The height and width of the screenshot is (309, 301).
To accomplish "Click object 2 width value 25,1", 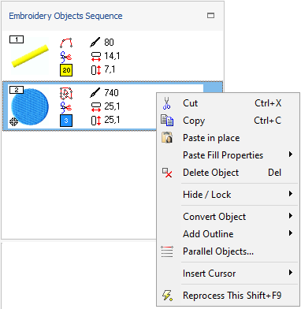I will click(112, 106).
